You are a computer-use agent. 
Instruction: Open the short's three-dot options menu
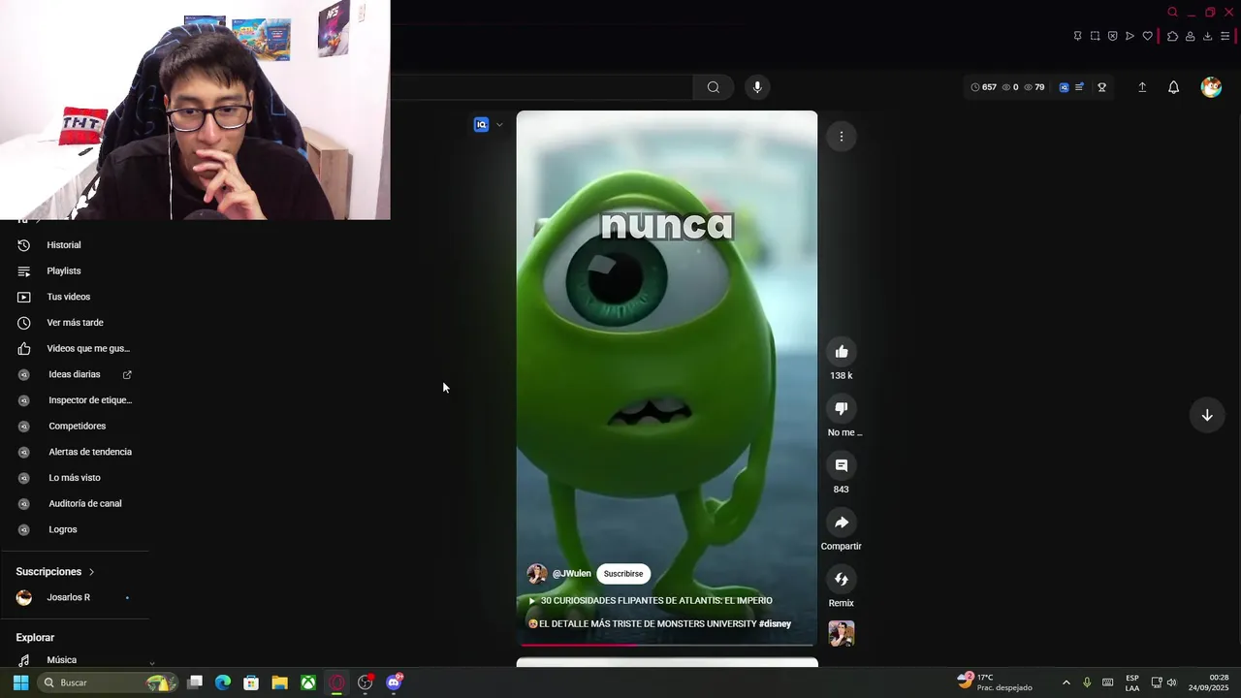(842, 137)
